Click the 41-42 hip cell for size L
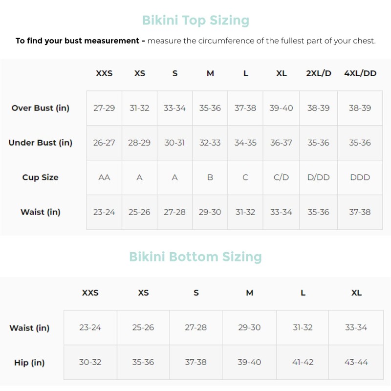 pyautogui.click(x=303, y=363)
